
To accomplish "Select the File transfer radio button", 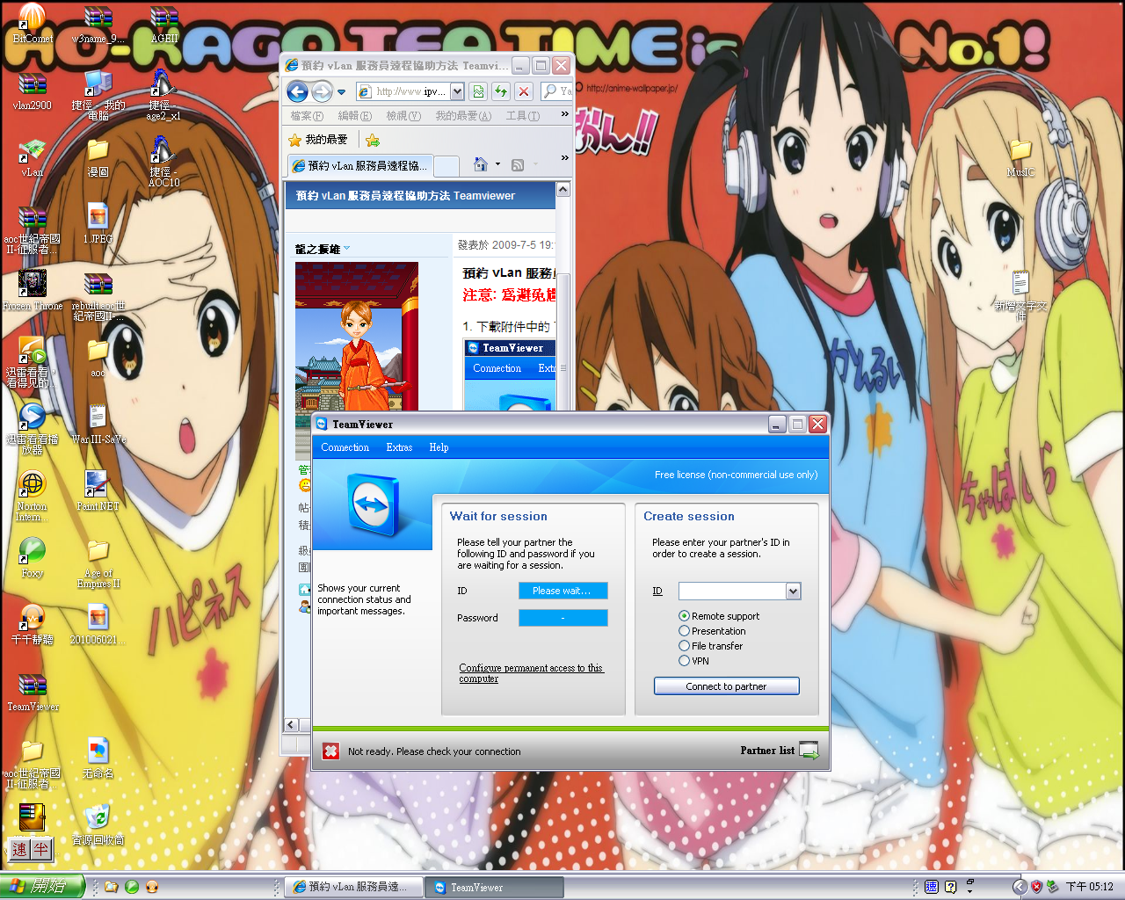I will tap(684, 646).
